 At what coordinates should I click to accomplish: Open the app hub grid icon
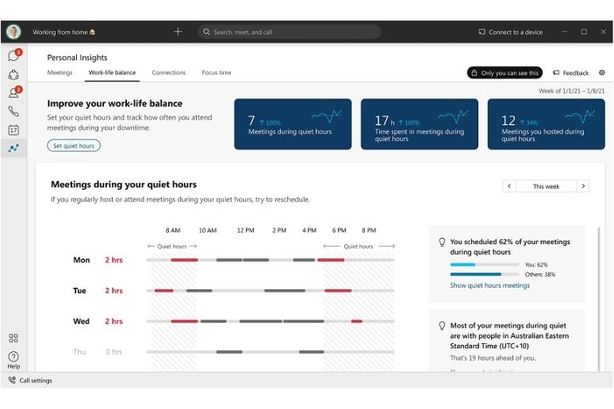click(13, 338)
